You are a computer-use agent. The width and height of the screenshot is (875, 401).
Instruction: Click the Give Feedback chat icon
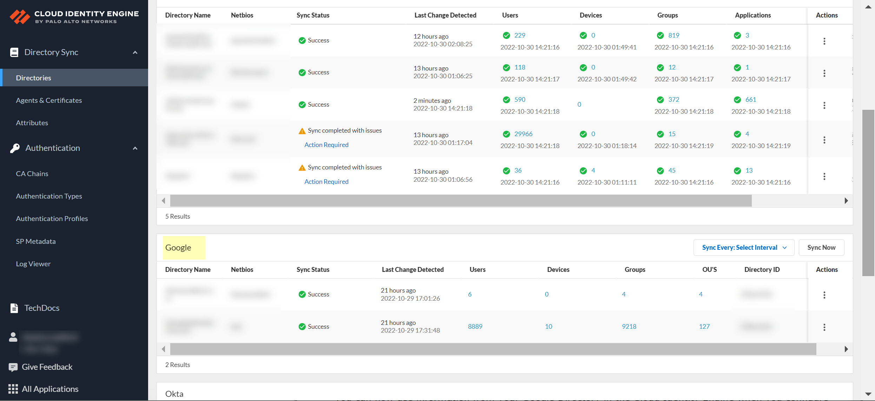(13, 367)
